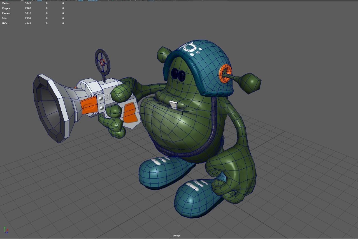This screenshot has width=358, height=239.
Task: Click the persp camera name label
Action: (x=176, y=236)
